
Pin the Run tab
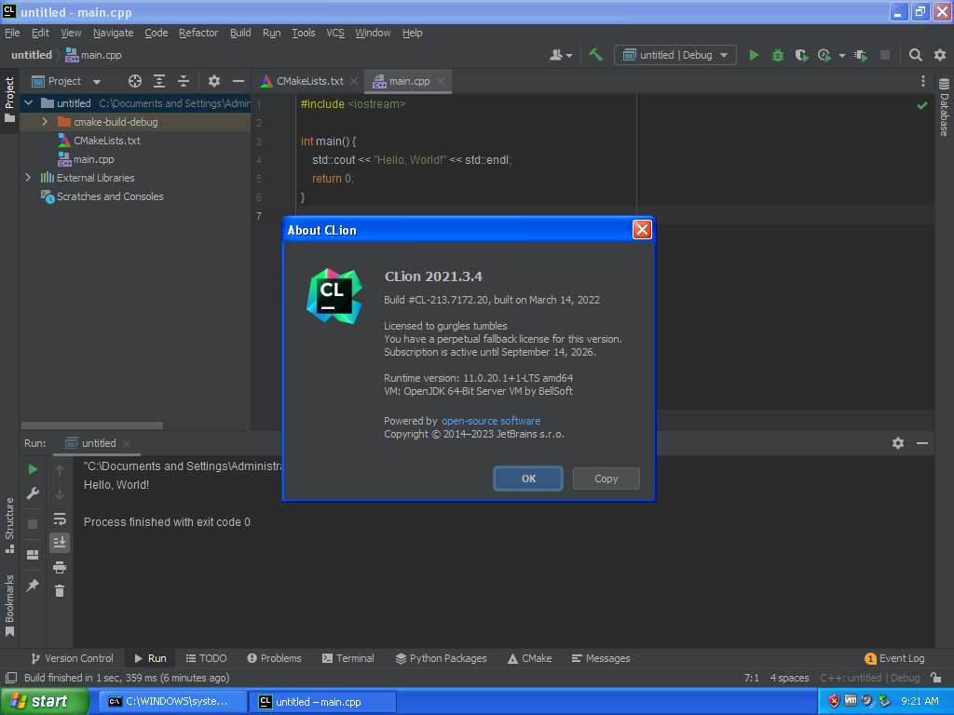[x=33, y=585]
